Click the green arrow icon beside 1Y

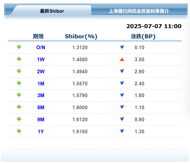[19, 131]
